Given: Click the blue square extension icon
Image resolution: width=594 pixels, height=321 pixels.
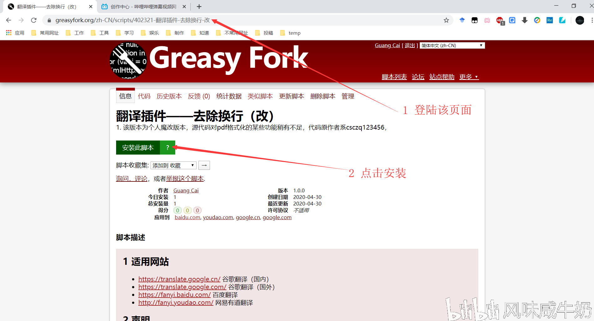Looking at the screenshot, I should point(512,20).
